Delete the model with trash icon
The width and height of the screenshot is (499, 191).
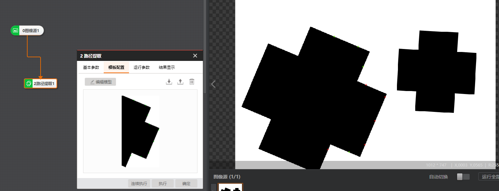click(192, 82)
